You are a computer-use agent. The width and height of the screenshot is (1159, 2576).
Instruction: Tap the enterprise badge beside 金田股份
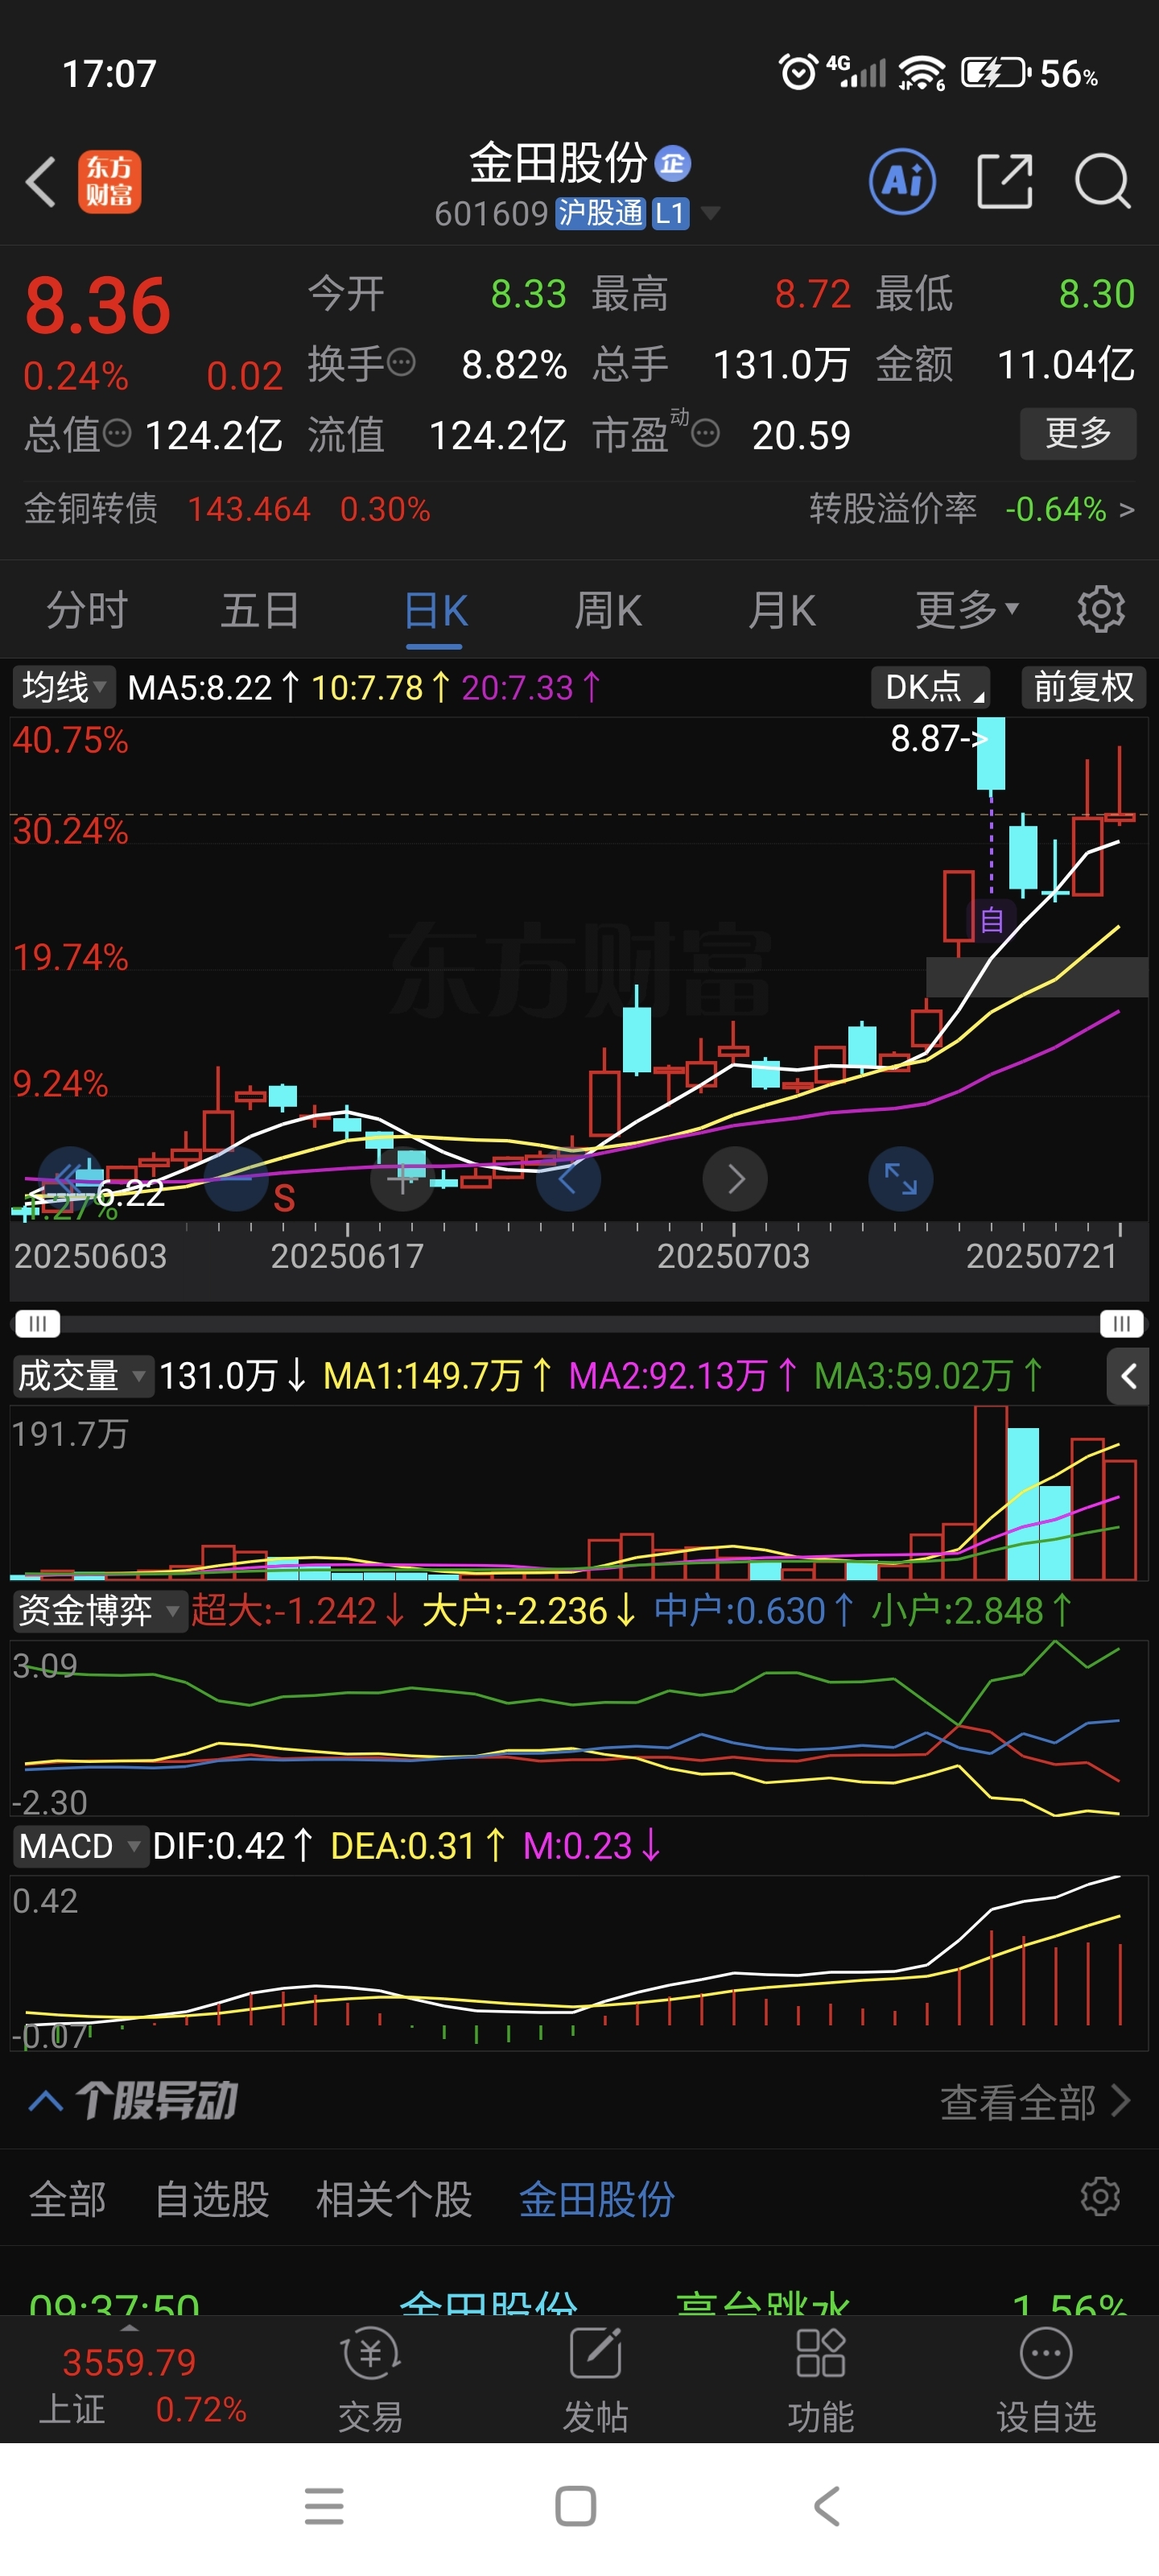pos(672,163)
